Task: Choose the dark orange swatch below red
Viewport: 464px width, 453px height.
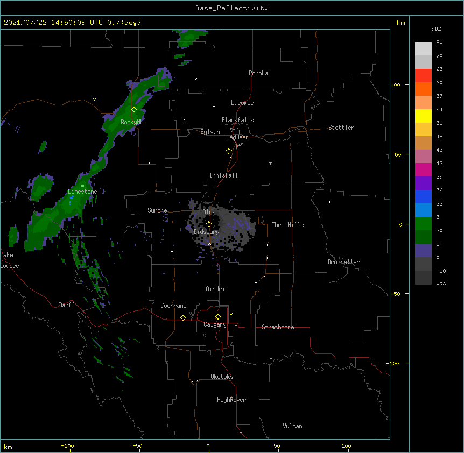Action: point(423,89)
